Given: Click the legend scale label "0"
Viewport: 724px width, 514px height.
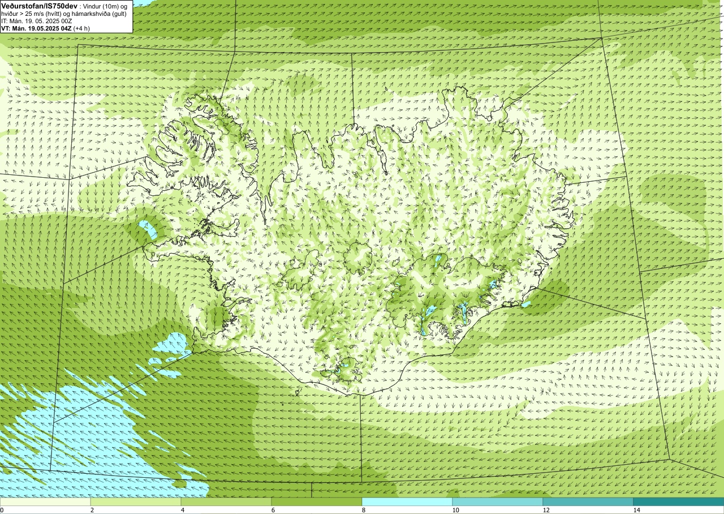Looking at the screenshot, I should click(x=2, y=510).
